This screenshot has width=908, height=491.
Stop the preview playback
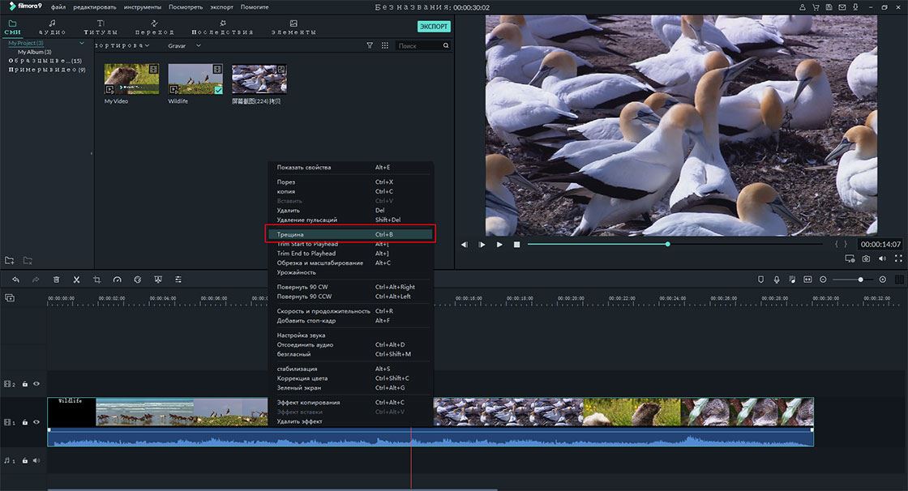[x=516, y=245]
